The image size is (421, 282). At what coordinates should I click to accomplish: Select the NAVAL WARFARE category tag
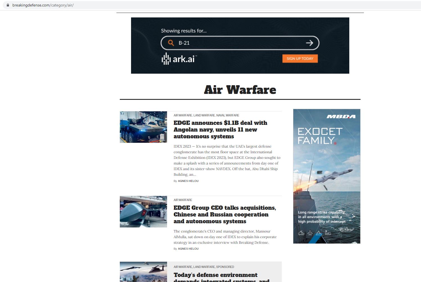[x=228, y=115]
